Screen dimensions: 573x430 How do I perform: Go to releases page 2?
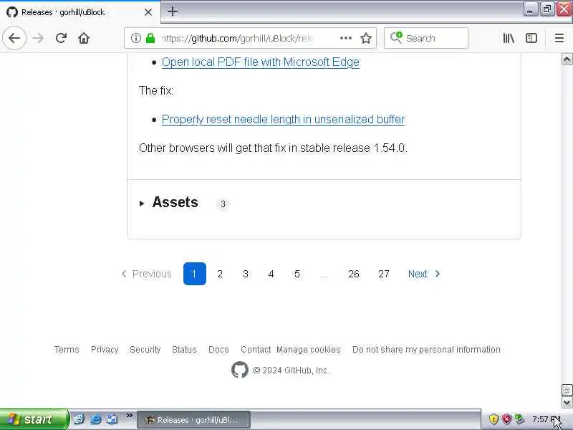(x=220, y=274)
